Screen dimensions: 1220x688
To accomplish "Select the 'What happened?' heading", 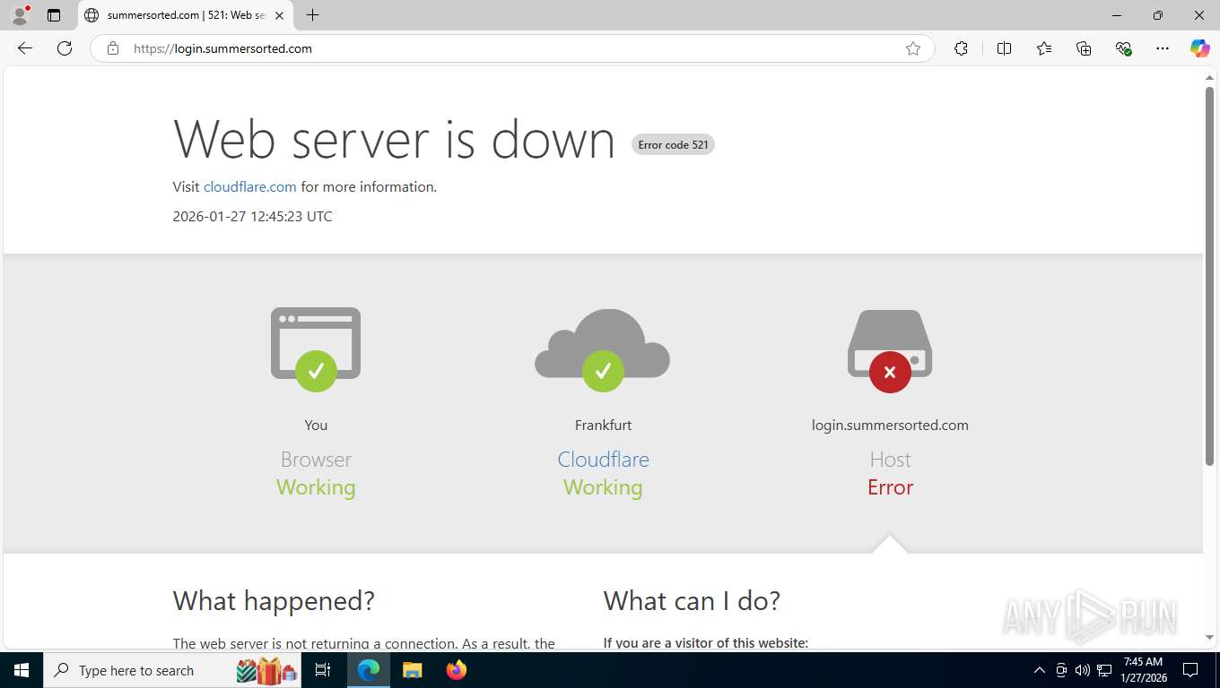I will [x=274, y=600].
